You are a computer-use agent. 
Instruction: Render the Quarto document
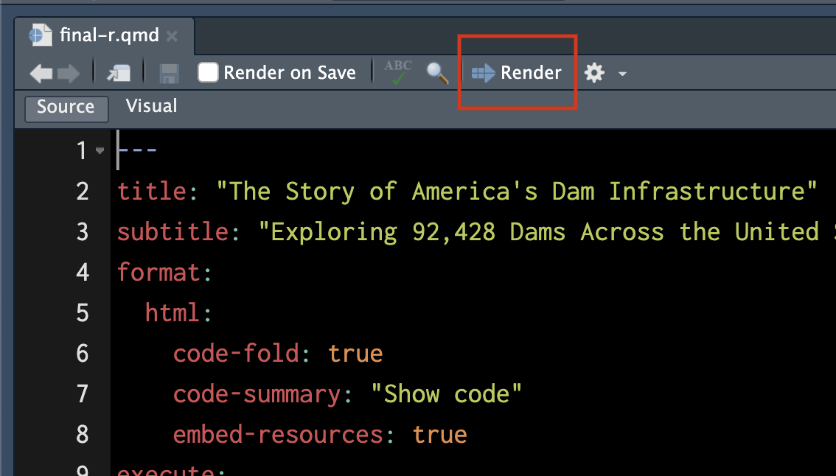[x=517, y=73]
